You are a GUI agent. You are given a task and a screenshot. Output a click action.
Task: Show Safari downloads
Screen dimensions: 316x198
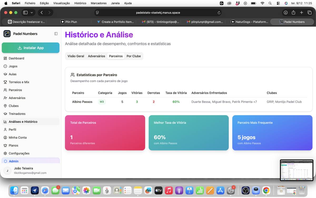pyautogui.click(x=285, y=13)
